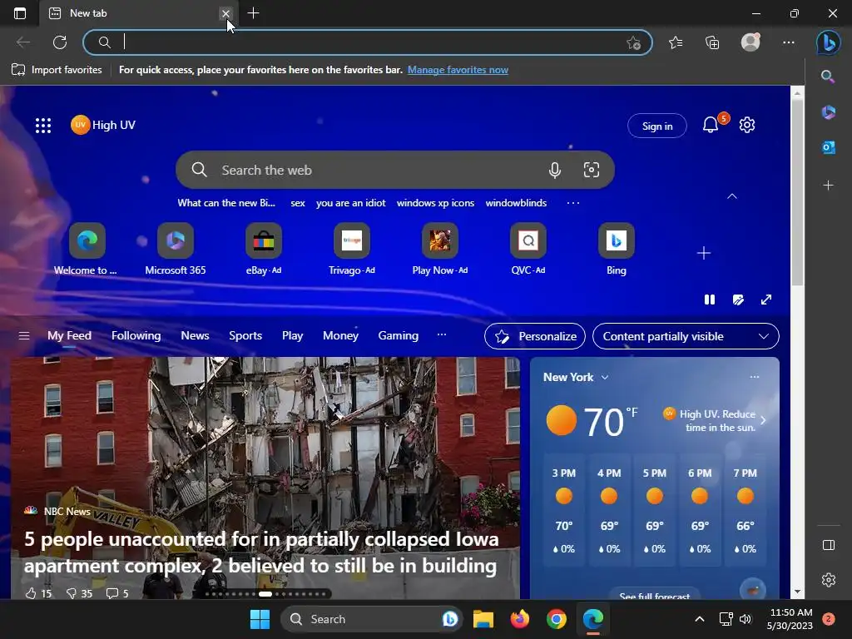
Task: Pause the animated background
Action: coord(710,300)
